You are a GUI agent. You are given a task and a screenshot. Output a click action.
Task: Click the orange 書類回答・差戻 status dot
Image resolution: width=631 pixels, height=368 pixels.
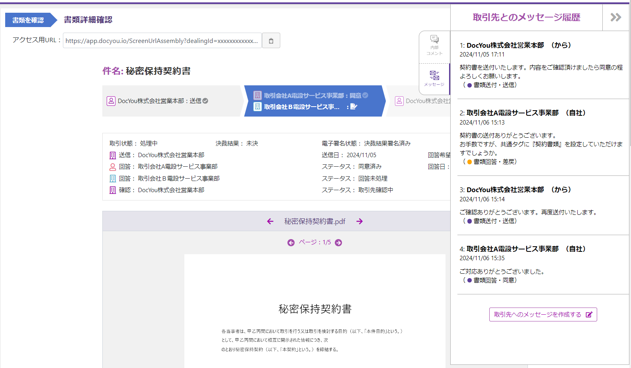point(470,162)
